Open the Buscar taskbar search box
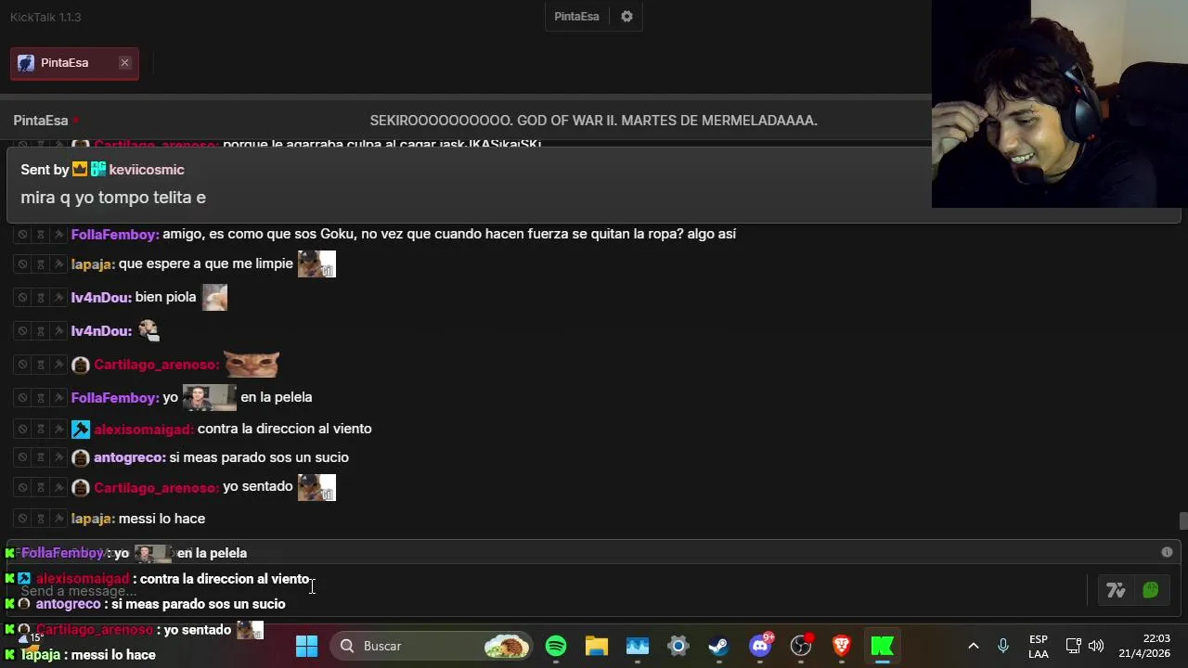The image size is (1188, 668). point(433,646)
